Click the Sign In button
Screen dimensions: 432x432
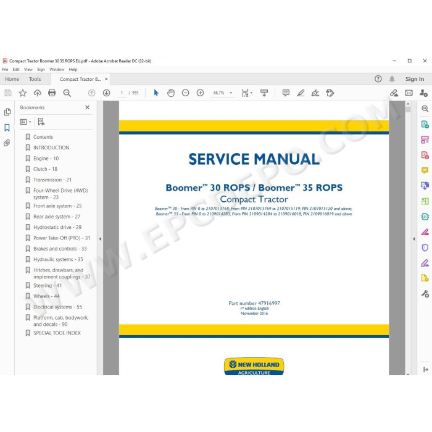point(415,79)
